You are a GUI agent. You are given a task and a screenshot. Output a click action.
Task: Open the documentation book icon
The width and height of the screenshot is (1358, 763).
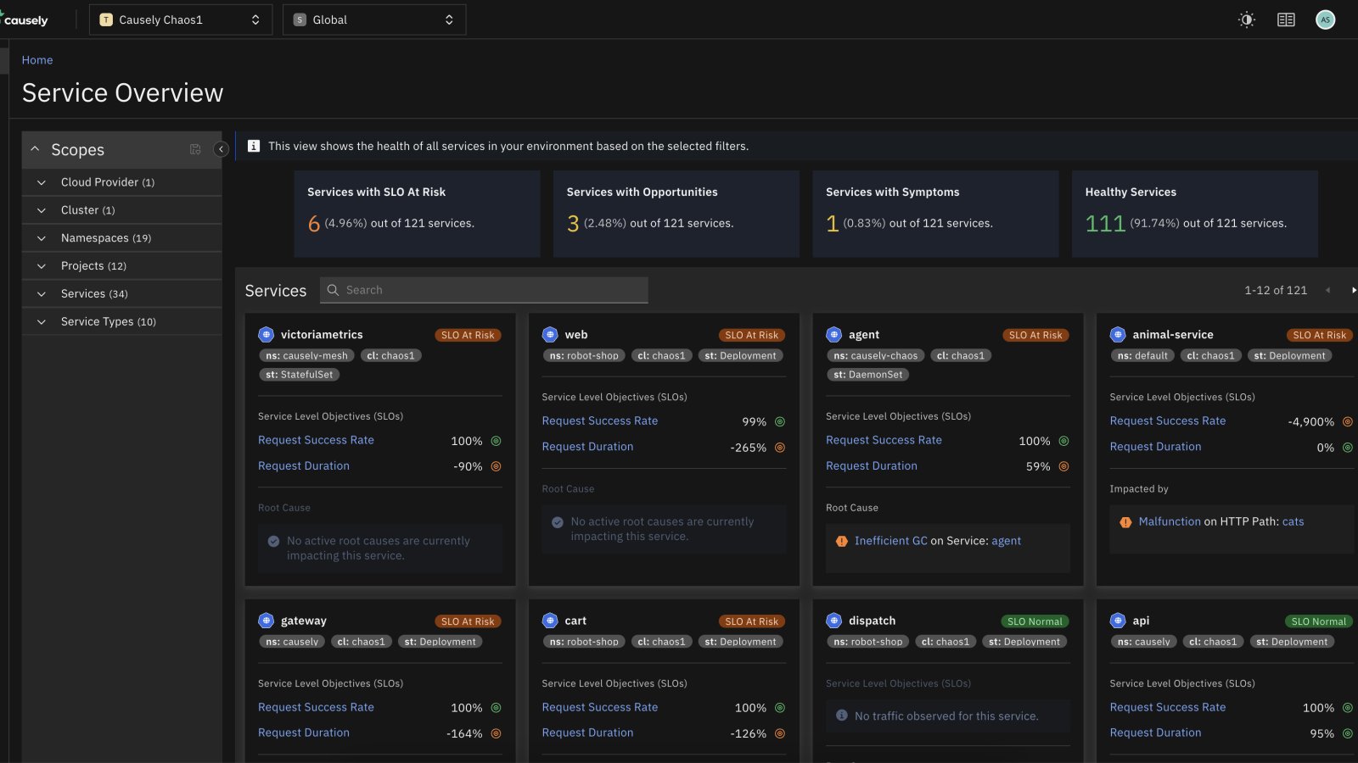tap(1285, 19)
